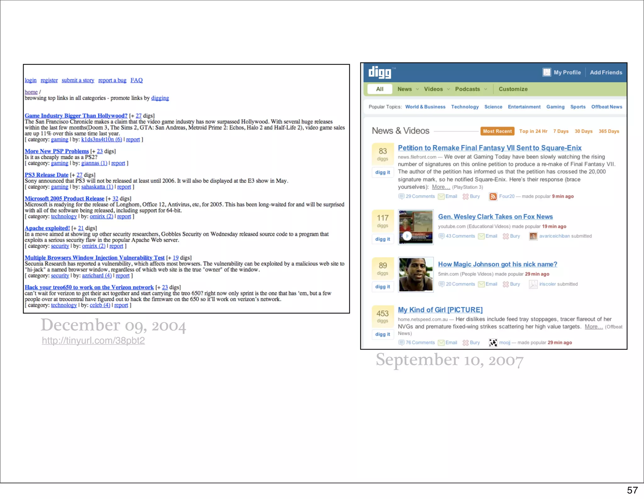Click the My Profile avatar icon
644x499 pixels.
point(547,72)
